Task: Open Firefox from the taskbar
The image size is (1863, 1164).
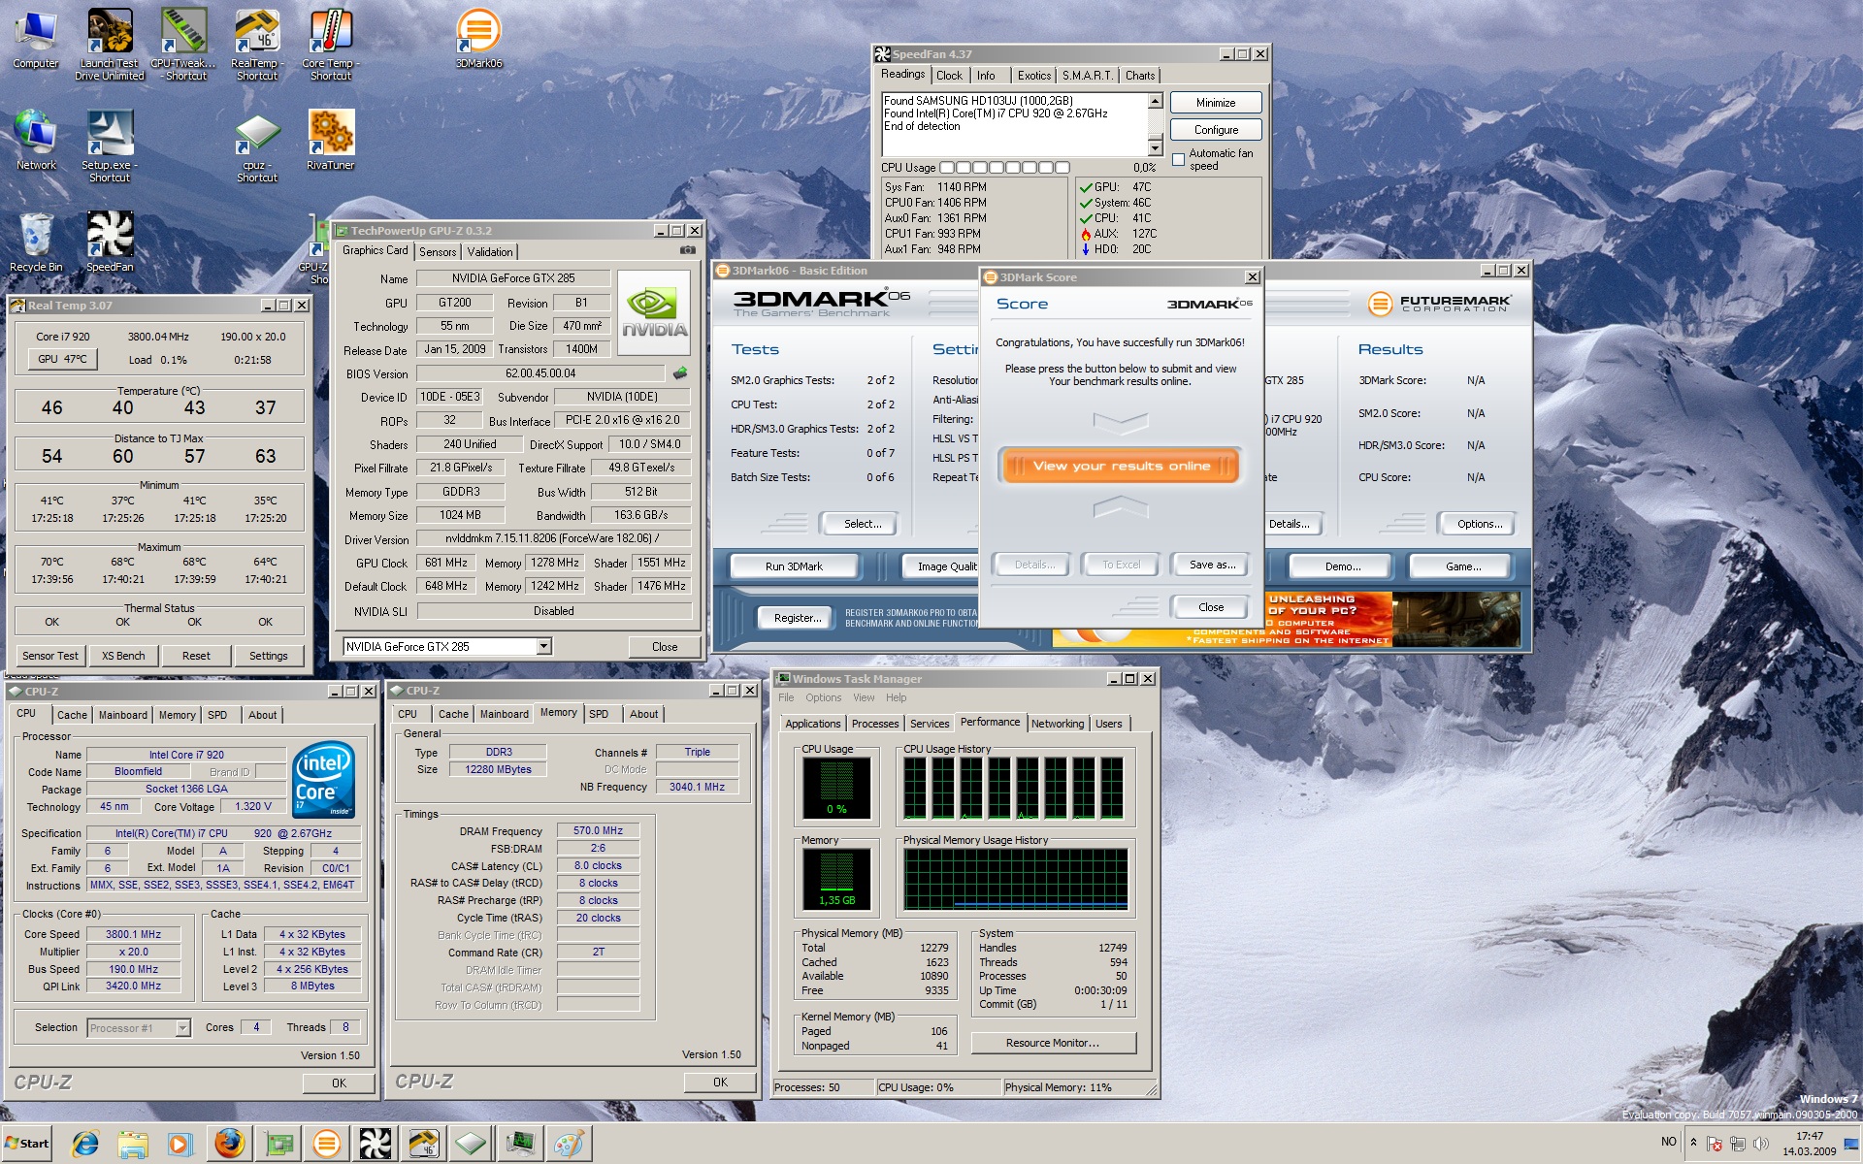Action: click(229, 1145)
